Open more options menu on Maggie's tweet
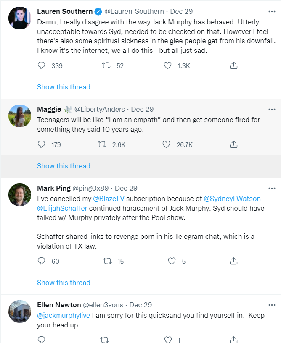 coord(272,110)
